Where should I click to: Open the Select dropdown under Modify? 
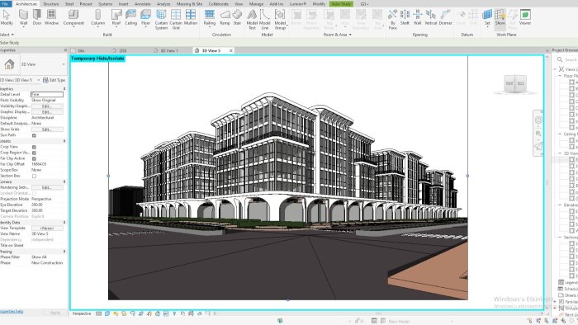coord(7,35)
